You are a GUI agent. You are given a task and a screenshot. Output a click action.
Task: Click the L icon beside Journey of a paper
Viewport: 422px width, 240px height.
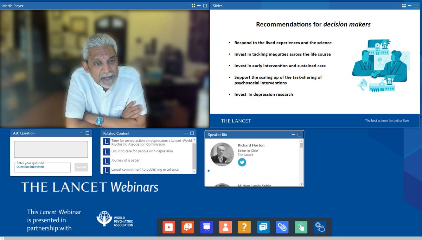click(107, 161)
